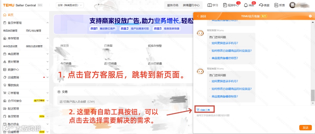This screenshot has height=134, width=315.
Task: Open 如何修改已创建商品的对应类目? in earlier Mumu message
Action: tap(232, 51)
